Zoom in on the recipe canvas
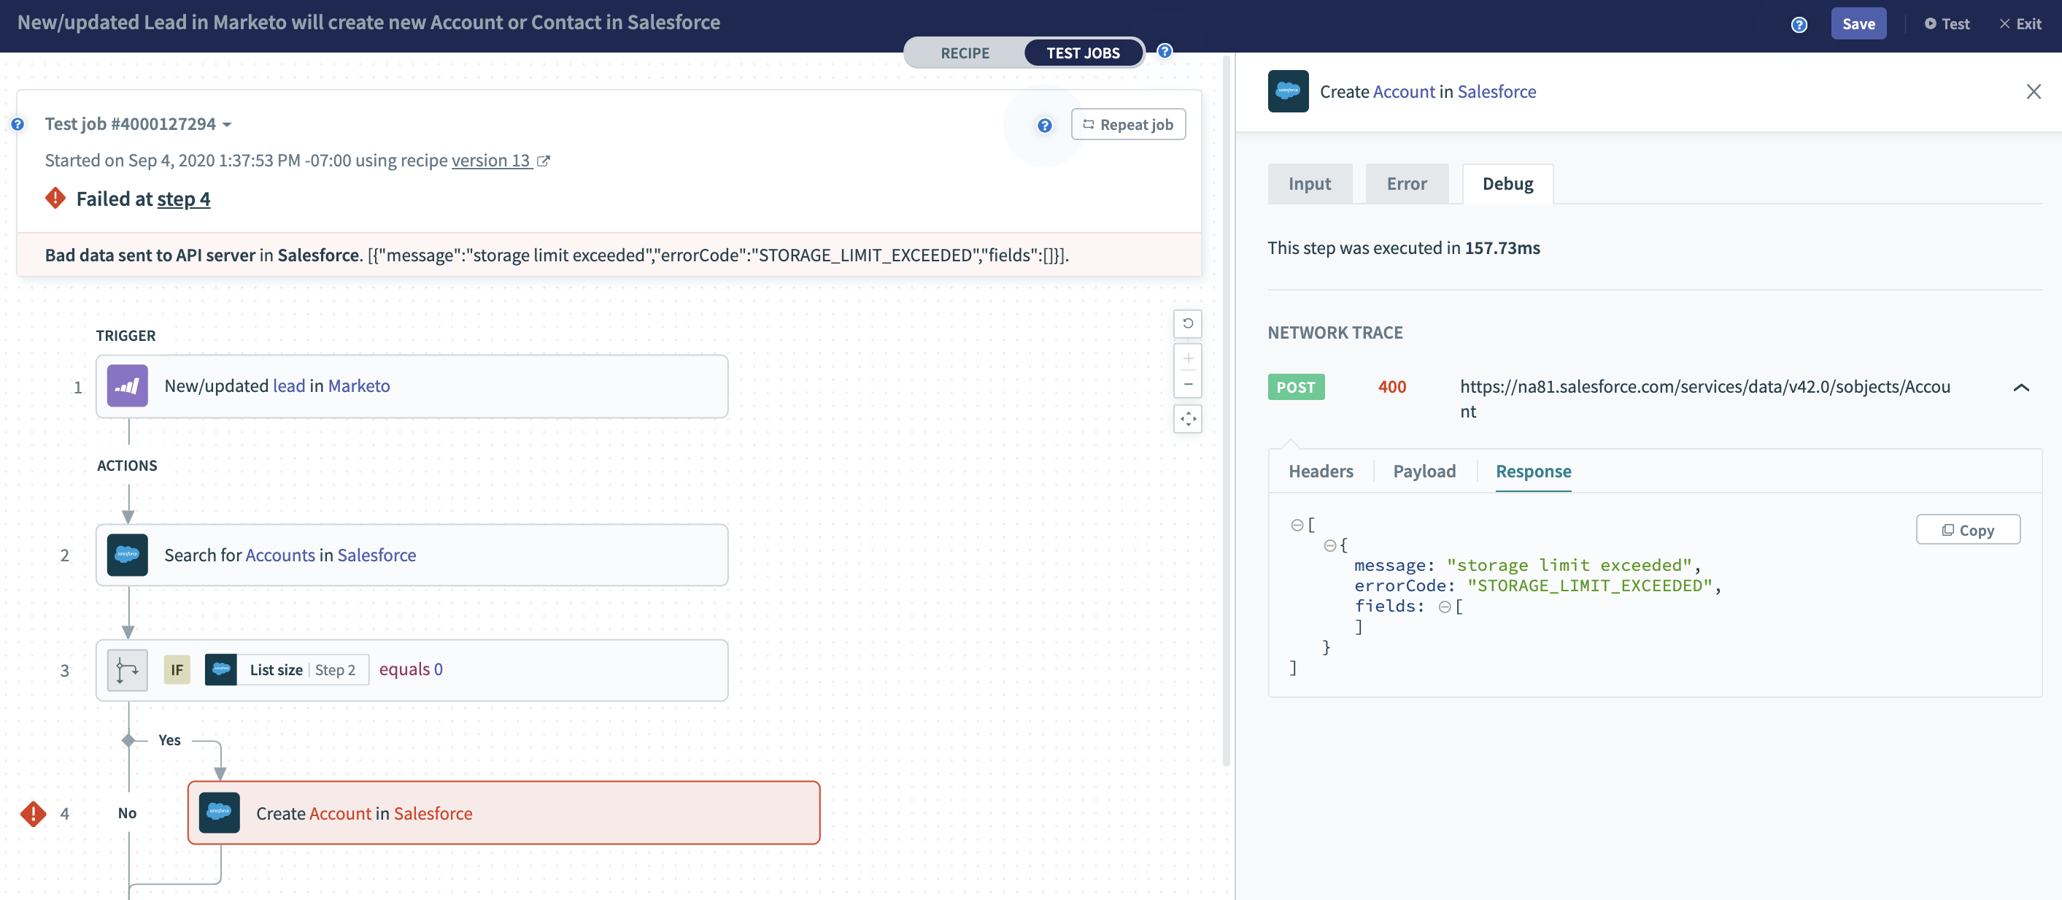Image resolution: width=2062 pixels, height=900 pixels. (x=1188, y=358)
